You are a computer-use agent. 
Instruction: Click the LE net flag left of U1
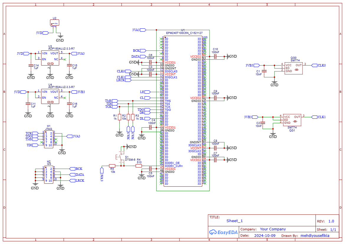pos(145,92)
